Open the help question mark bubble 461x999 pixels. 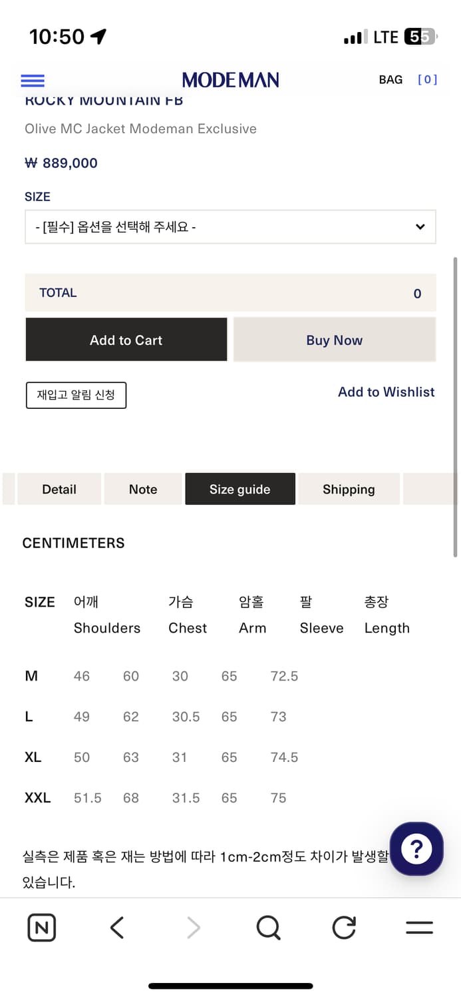point(416,848)
